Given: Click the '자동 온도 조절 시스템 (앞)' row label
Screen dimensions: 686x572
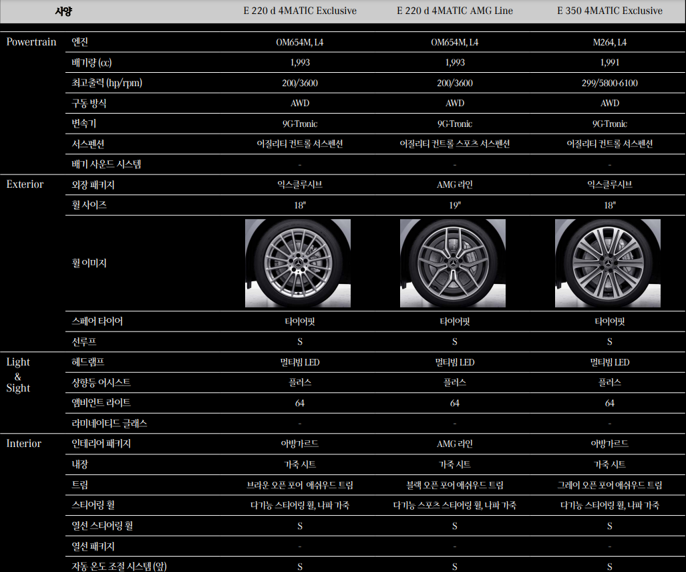Looking at the screenshot, I should click(x=119, y=566).
